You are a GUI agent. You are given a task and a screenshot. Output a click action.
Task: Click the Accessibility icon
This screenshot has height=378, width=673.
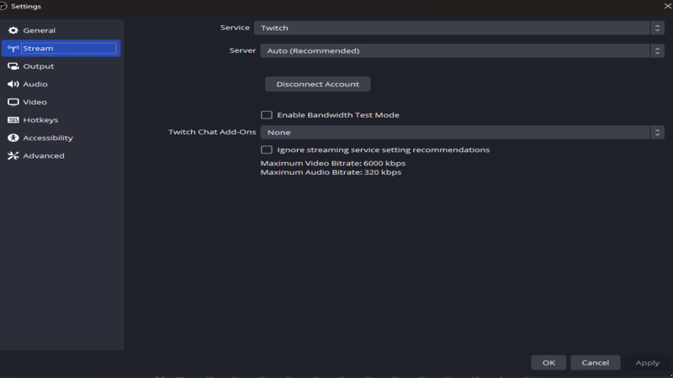pos(13,138)
